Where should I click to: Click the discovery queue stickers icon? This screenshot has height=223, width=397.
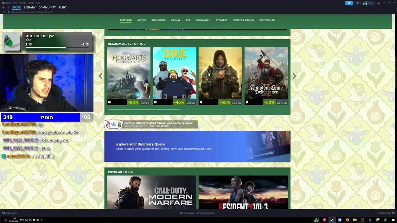[114, 124]
